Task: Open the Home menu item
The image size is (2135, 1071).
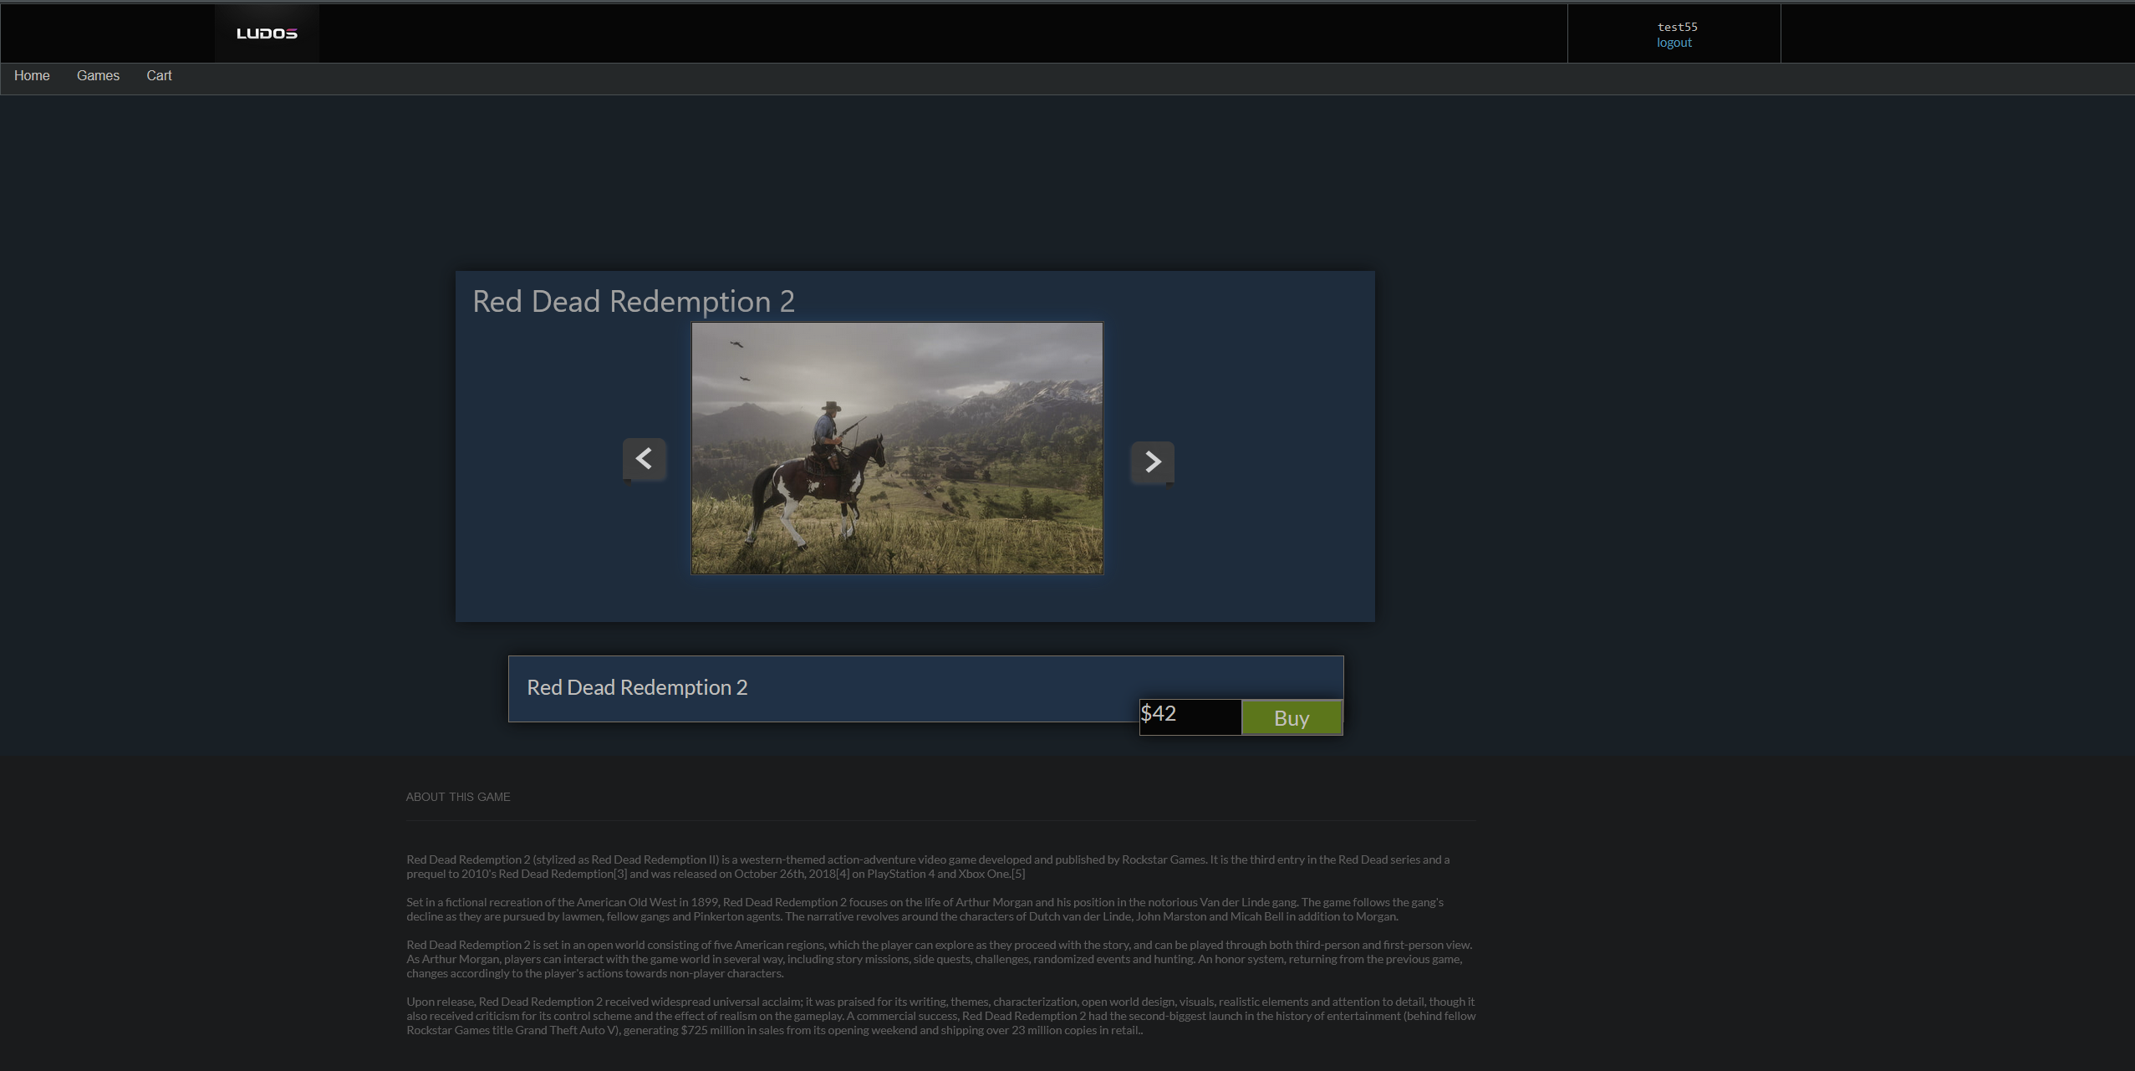Action: (x=32, y=76)
